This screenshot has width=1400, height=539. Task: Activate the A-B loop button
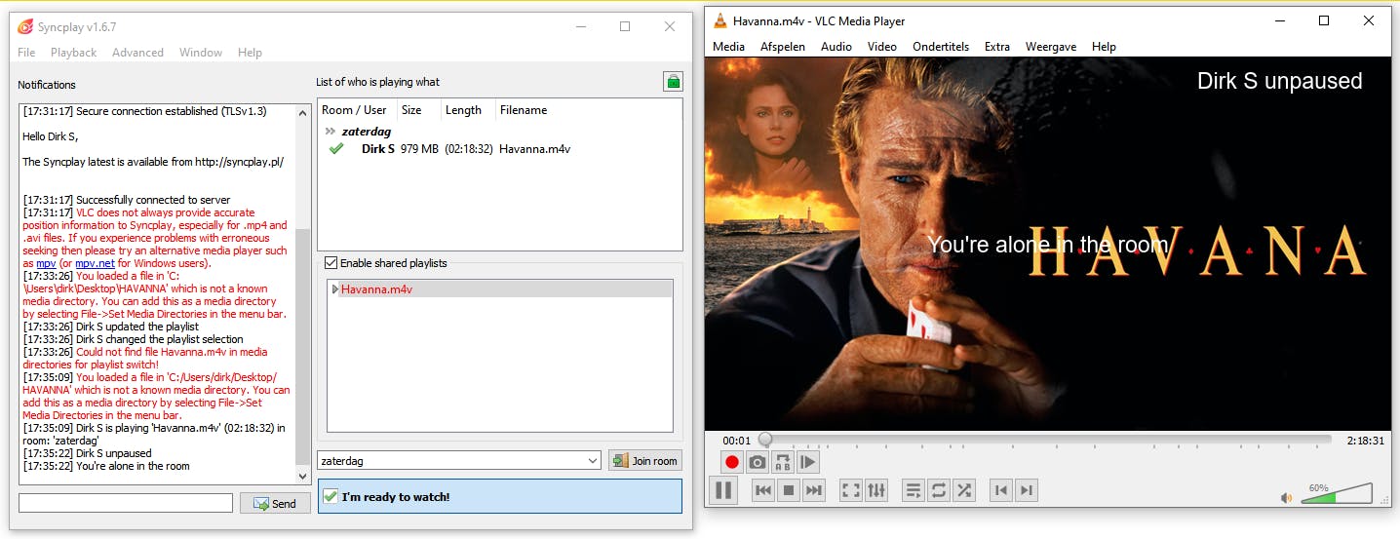[783, 462]
